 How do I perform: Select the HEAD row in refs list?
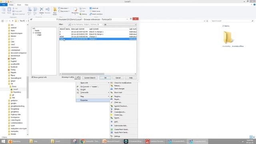98,36
